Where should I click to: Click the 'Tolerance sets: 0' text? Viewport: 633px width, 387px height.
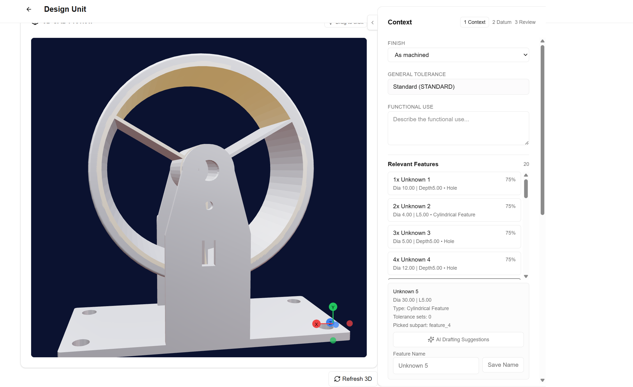(412, 317)
